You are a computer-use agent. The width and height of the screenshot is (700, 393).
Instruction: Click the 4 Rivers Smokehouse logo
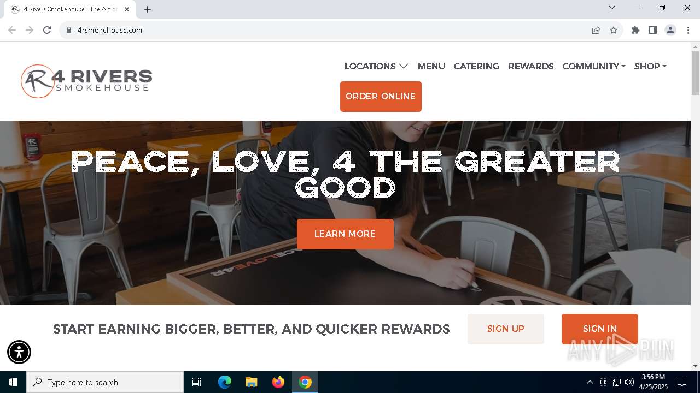click(86, 81)
